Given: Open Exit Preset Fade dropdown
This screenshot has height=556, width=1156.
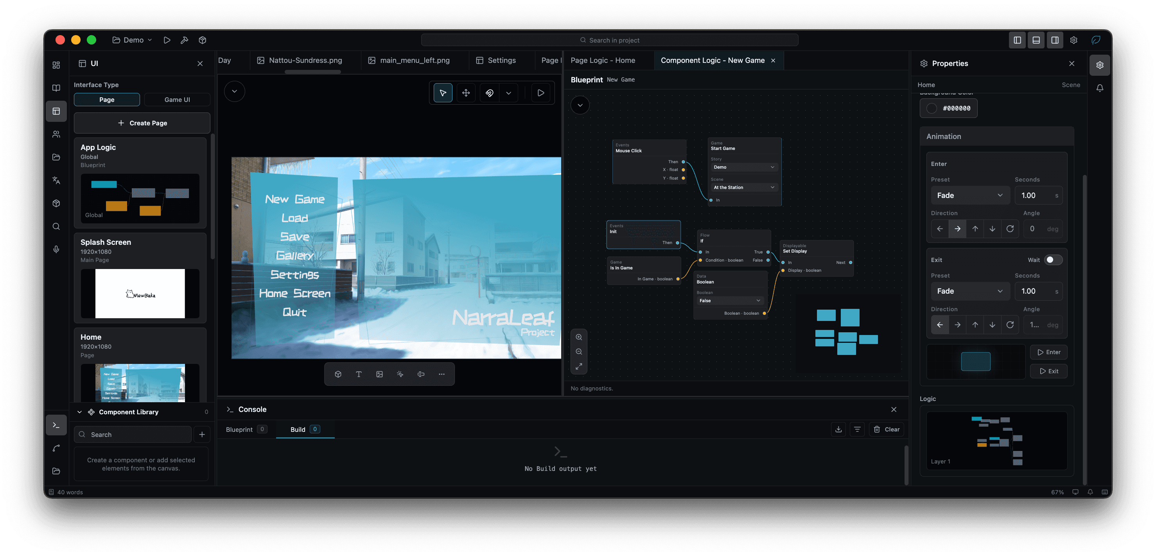Looking at the screenshot, I should tap(970, 291).
